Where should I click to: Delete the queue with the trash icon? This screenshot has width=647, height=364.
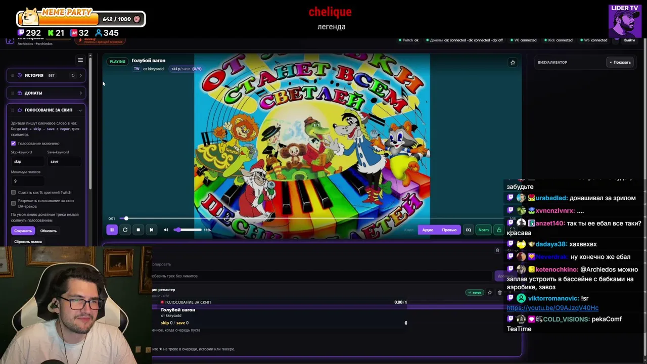click(x=497, y=250)
